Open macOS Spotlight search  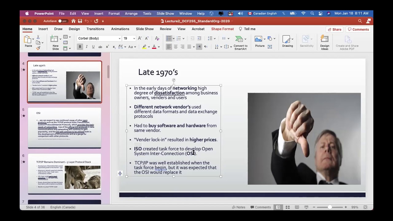tap(312, 14)
